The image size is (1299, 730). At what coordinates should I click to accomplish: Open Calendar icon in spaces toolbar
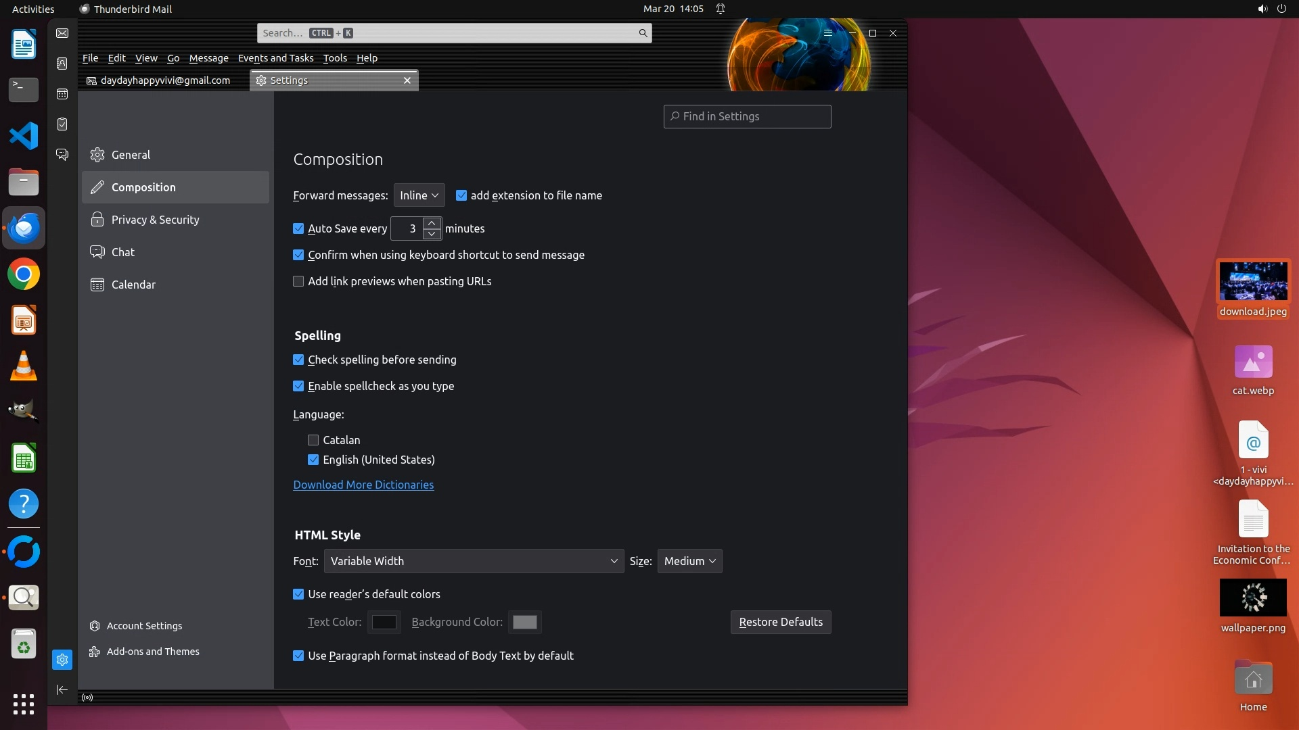tap(62, 94)
